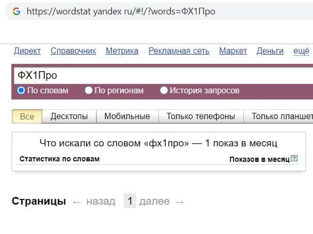Screen dimensions: 313x234
Task: Click the right arrow after далее
Action: click(x=179, y=202)
